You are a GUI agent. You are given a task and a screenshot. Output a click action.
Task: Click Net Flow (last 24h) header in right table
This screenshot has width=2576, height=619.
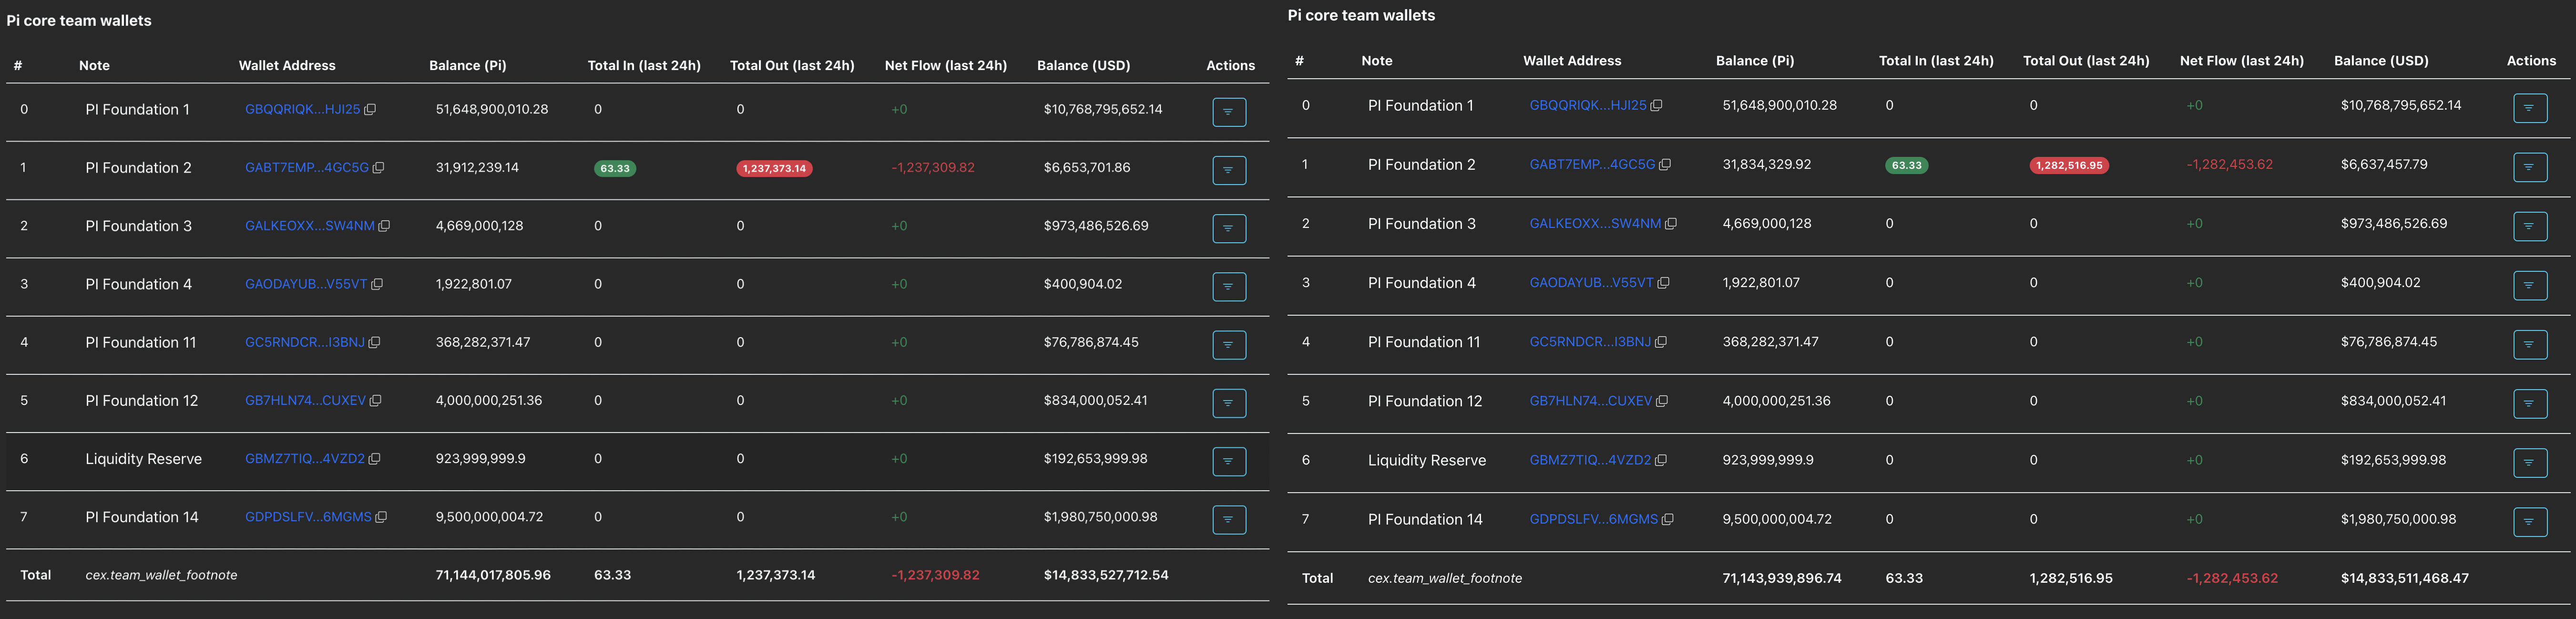coord(2241,61)
